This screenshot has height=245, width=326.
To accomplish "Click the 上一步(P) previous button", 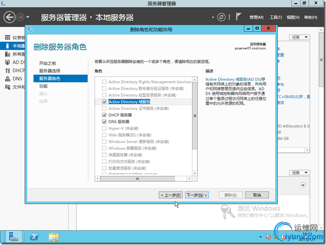I will (171, 195).
